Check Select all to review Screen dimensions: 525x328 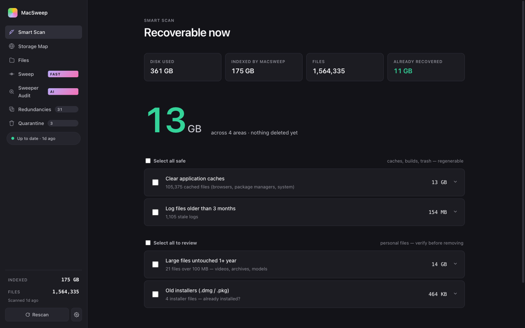click(148, 243)
